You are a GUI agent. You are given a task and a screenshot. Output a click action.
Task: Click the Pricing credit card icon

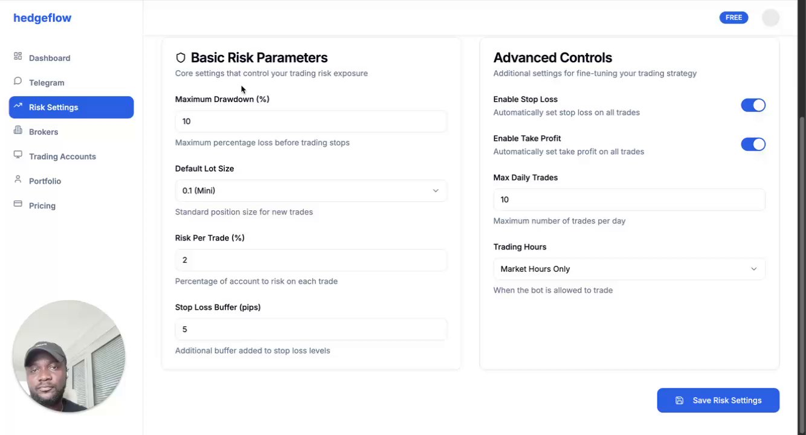pyautogui.click(x=18, y=205)
